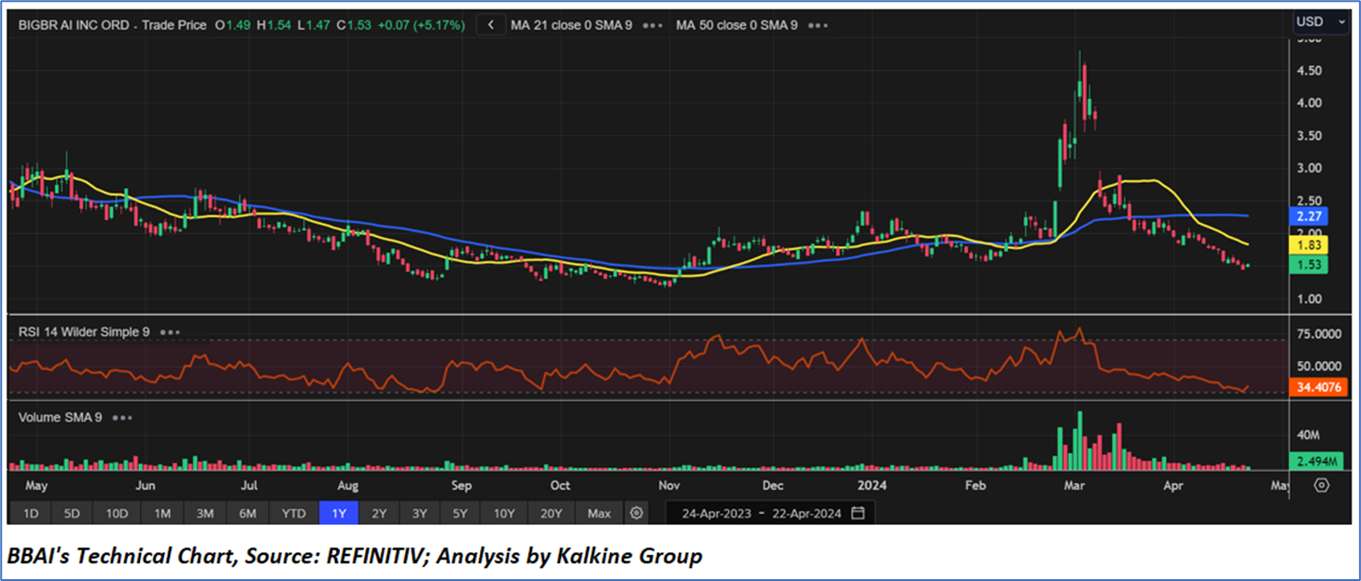Screen dimensions: 1361x581
Task: Click the Nov label on time axis
Action: pyautogui.click(x=668, y=486)
